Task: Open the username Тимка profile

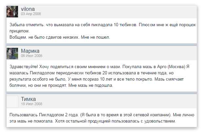Action: click(x=28, y=99)
